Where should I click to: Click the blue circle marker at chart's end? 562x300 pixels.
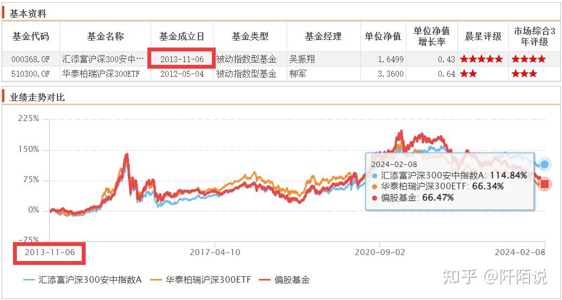pos(545,164)
